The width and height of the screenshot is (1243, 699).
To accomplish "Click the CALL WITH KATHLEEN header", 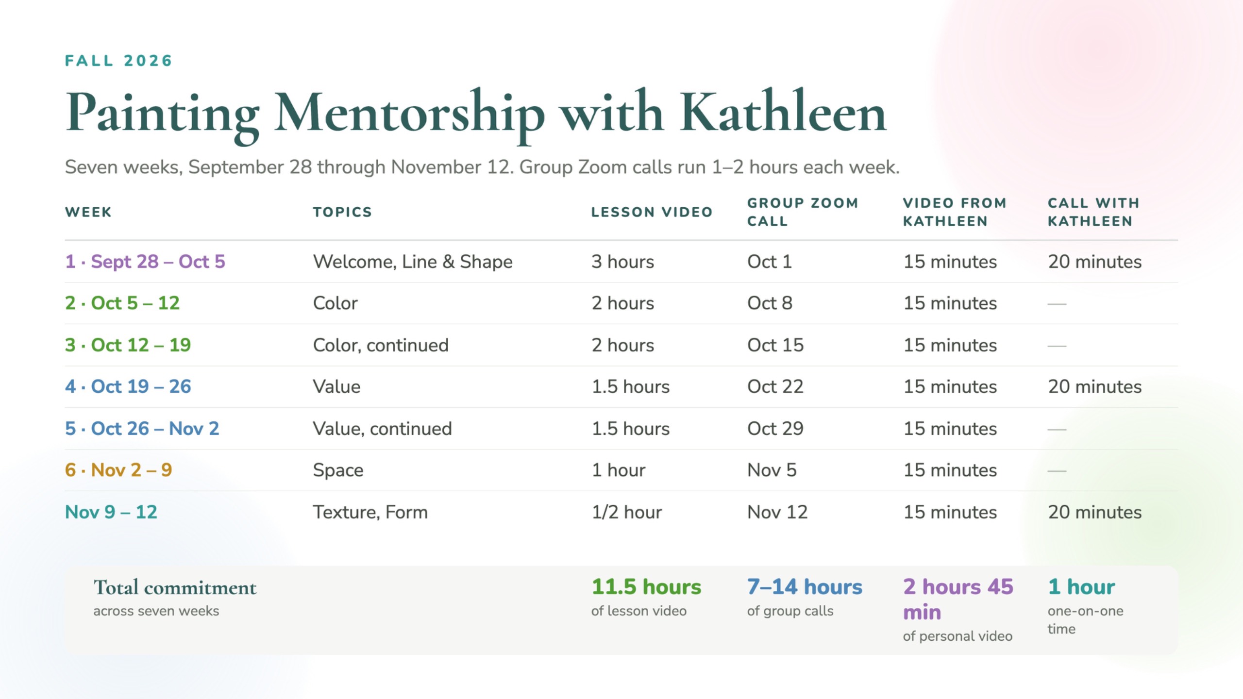I will tap(1093, 212).
